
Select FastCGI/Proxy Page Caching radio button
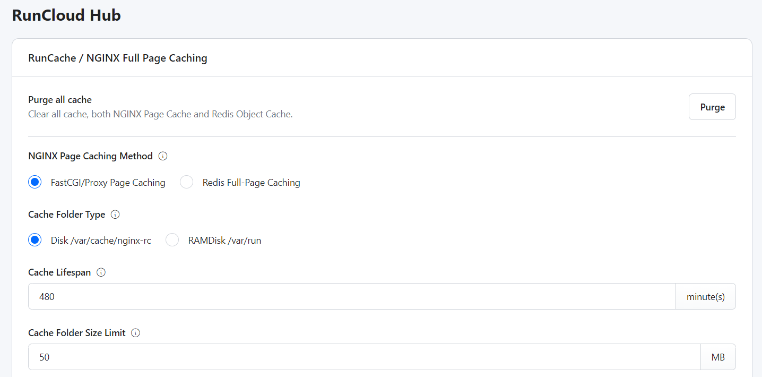click(35, 182)
